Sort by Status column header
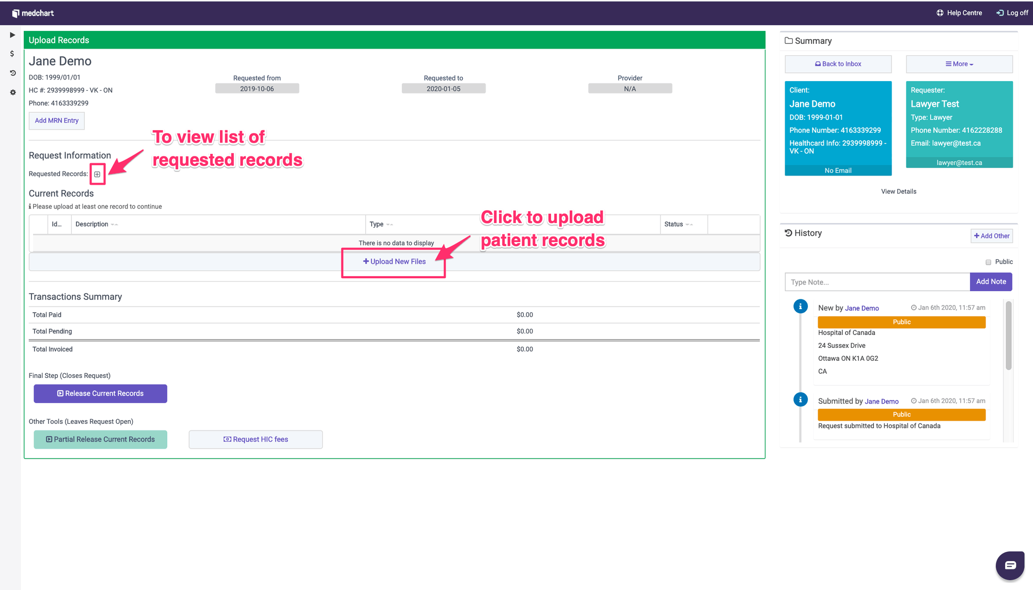This screenshot has height=590, width=1033. (x=674, y=224)
